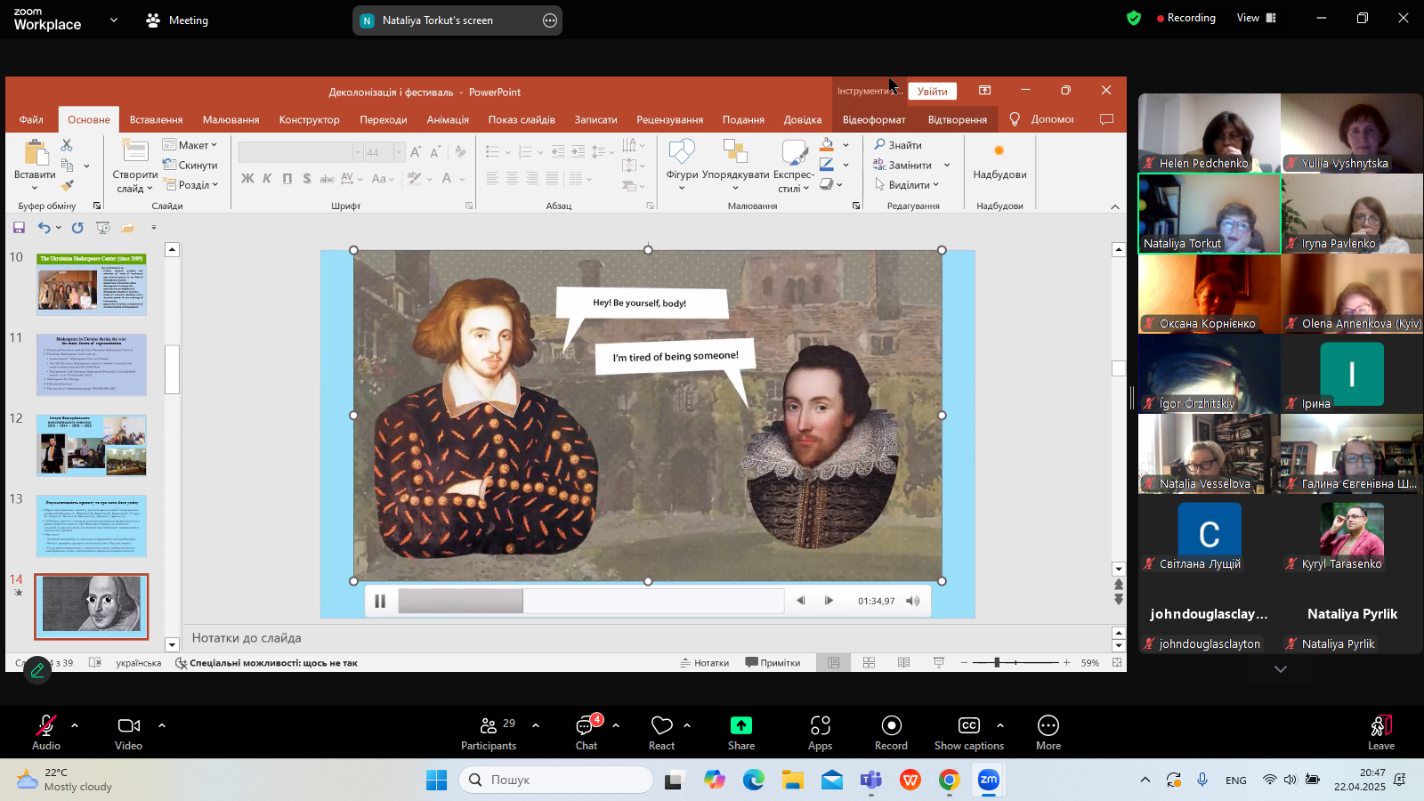Screen dimensions: 1424x801
Task: Click the Увійти sign-in button
Action: coord(932,91)
